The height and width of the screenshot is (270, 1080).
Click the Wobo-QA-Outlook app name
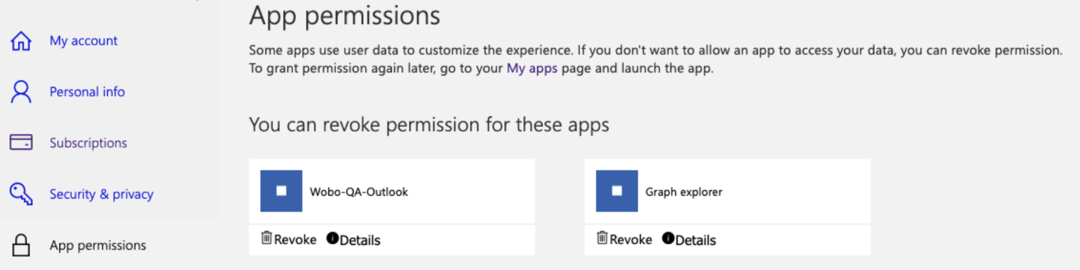coord(359,192)
